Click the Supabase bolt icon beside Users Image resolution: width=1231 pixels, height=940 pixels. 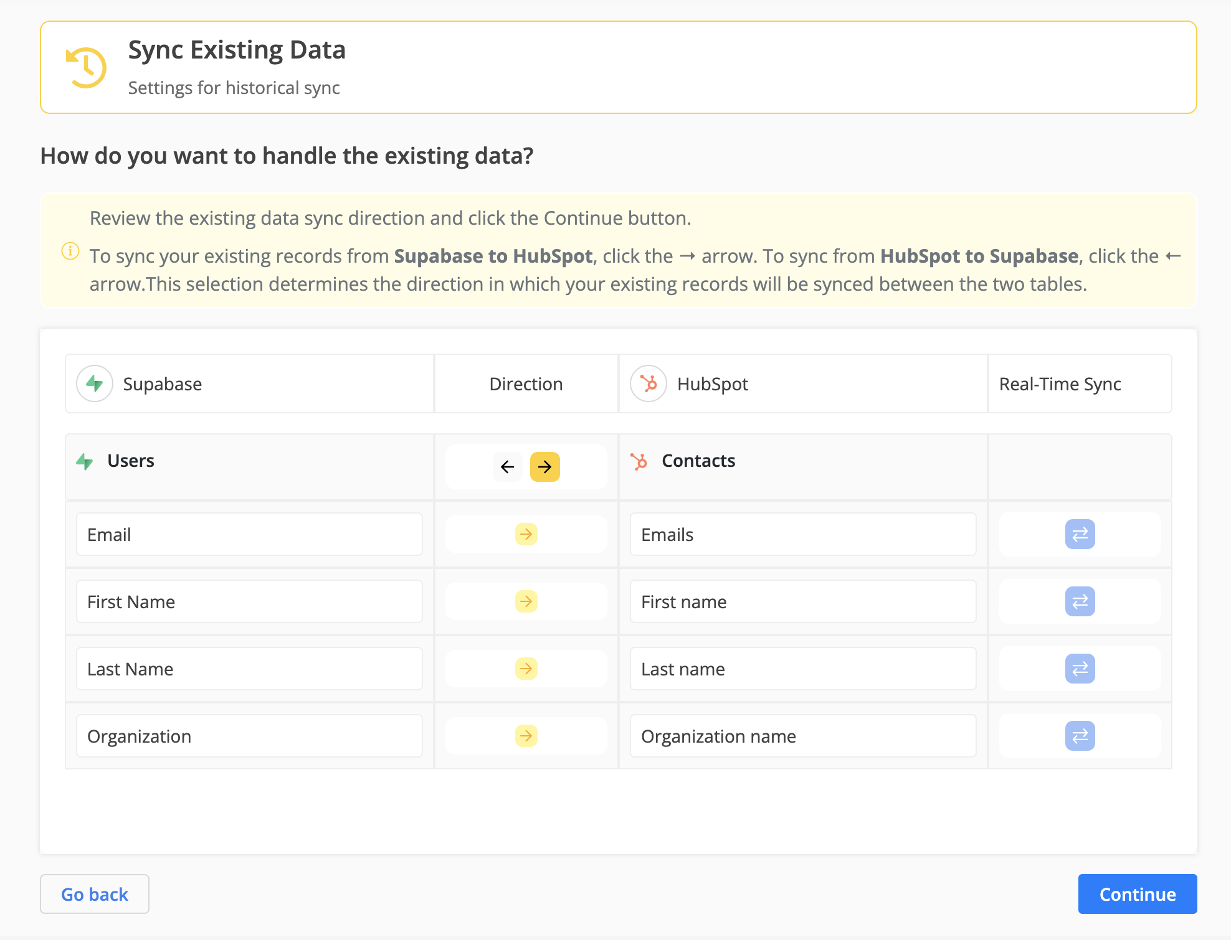[85, 461]
